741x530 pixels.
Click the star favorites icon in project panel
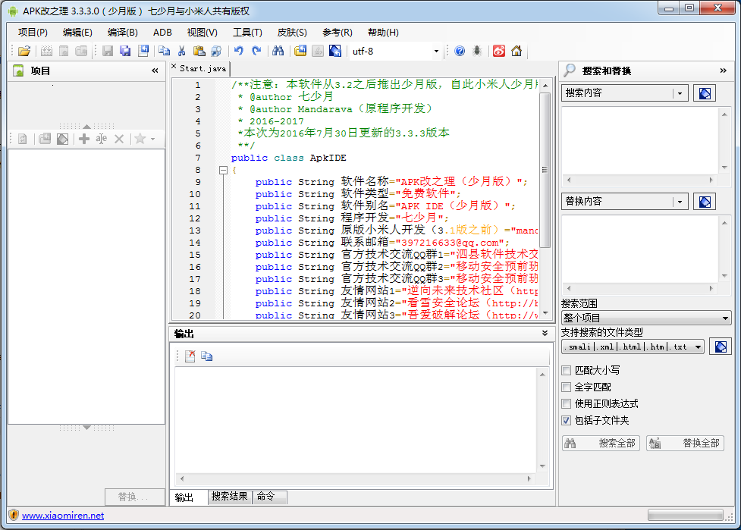140,139
